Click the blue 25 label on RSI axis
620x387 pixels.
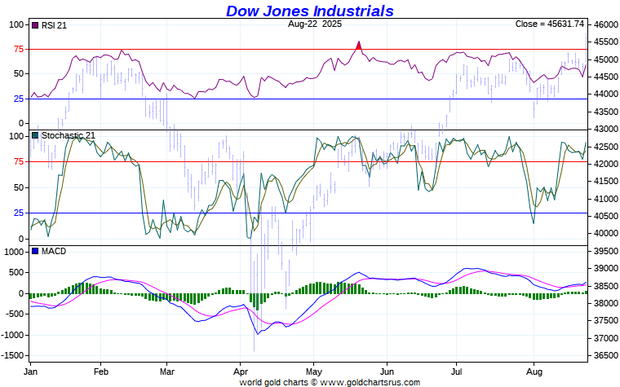click(19, 99)
